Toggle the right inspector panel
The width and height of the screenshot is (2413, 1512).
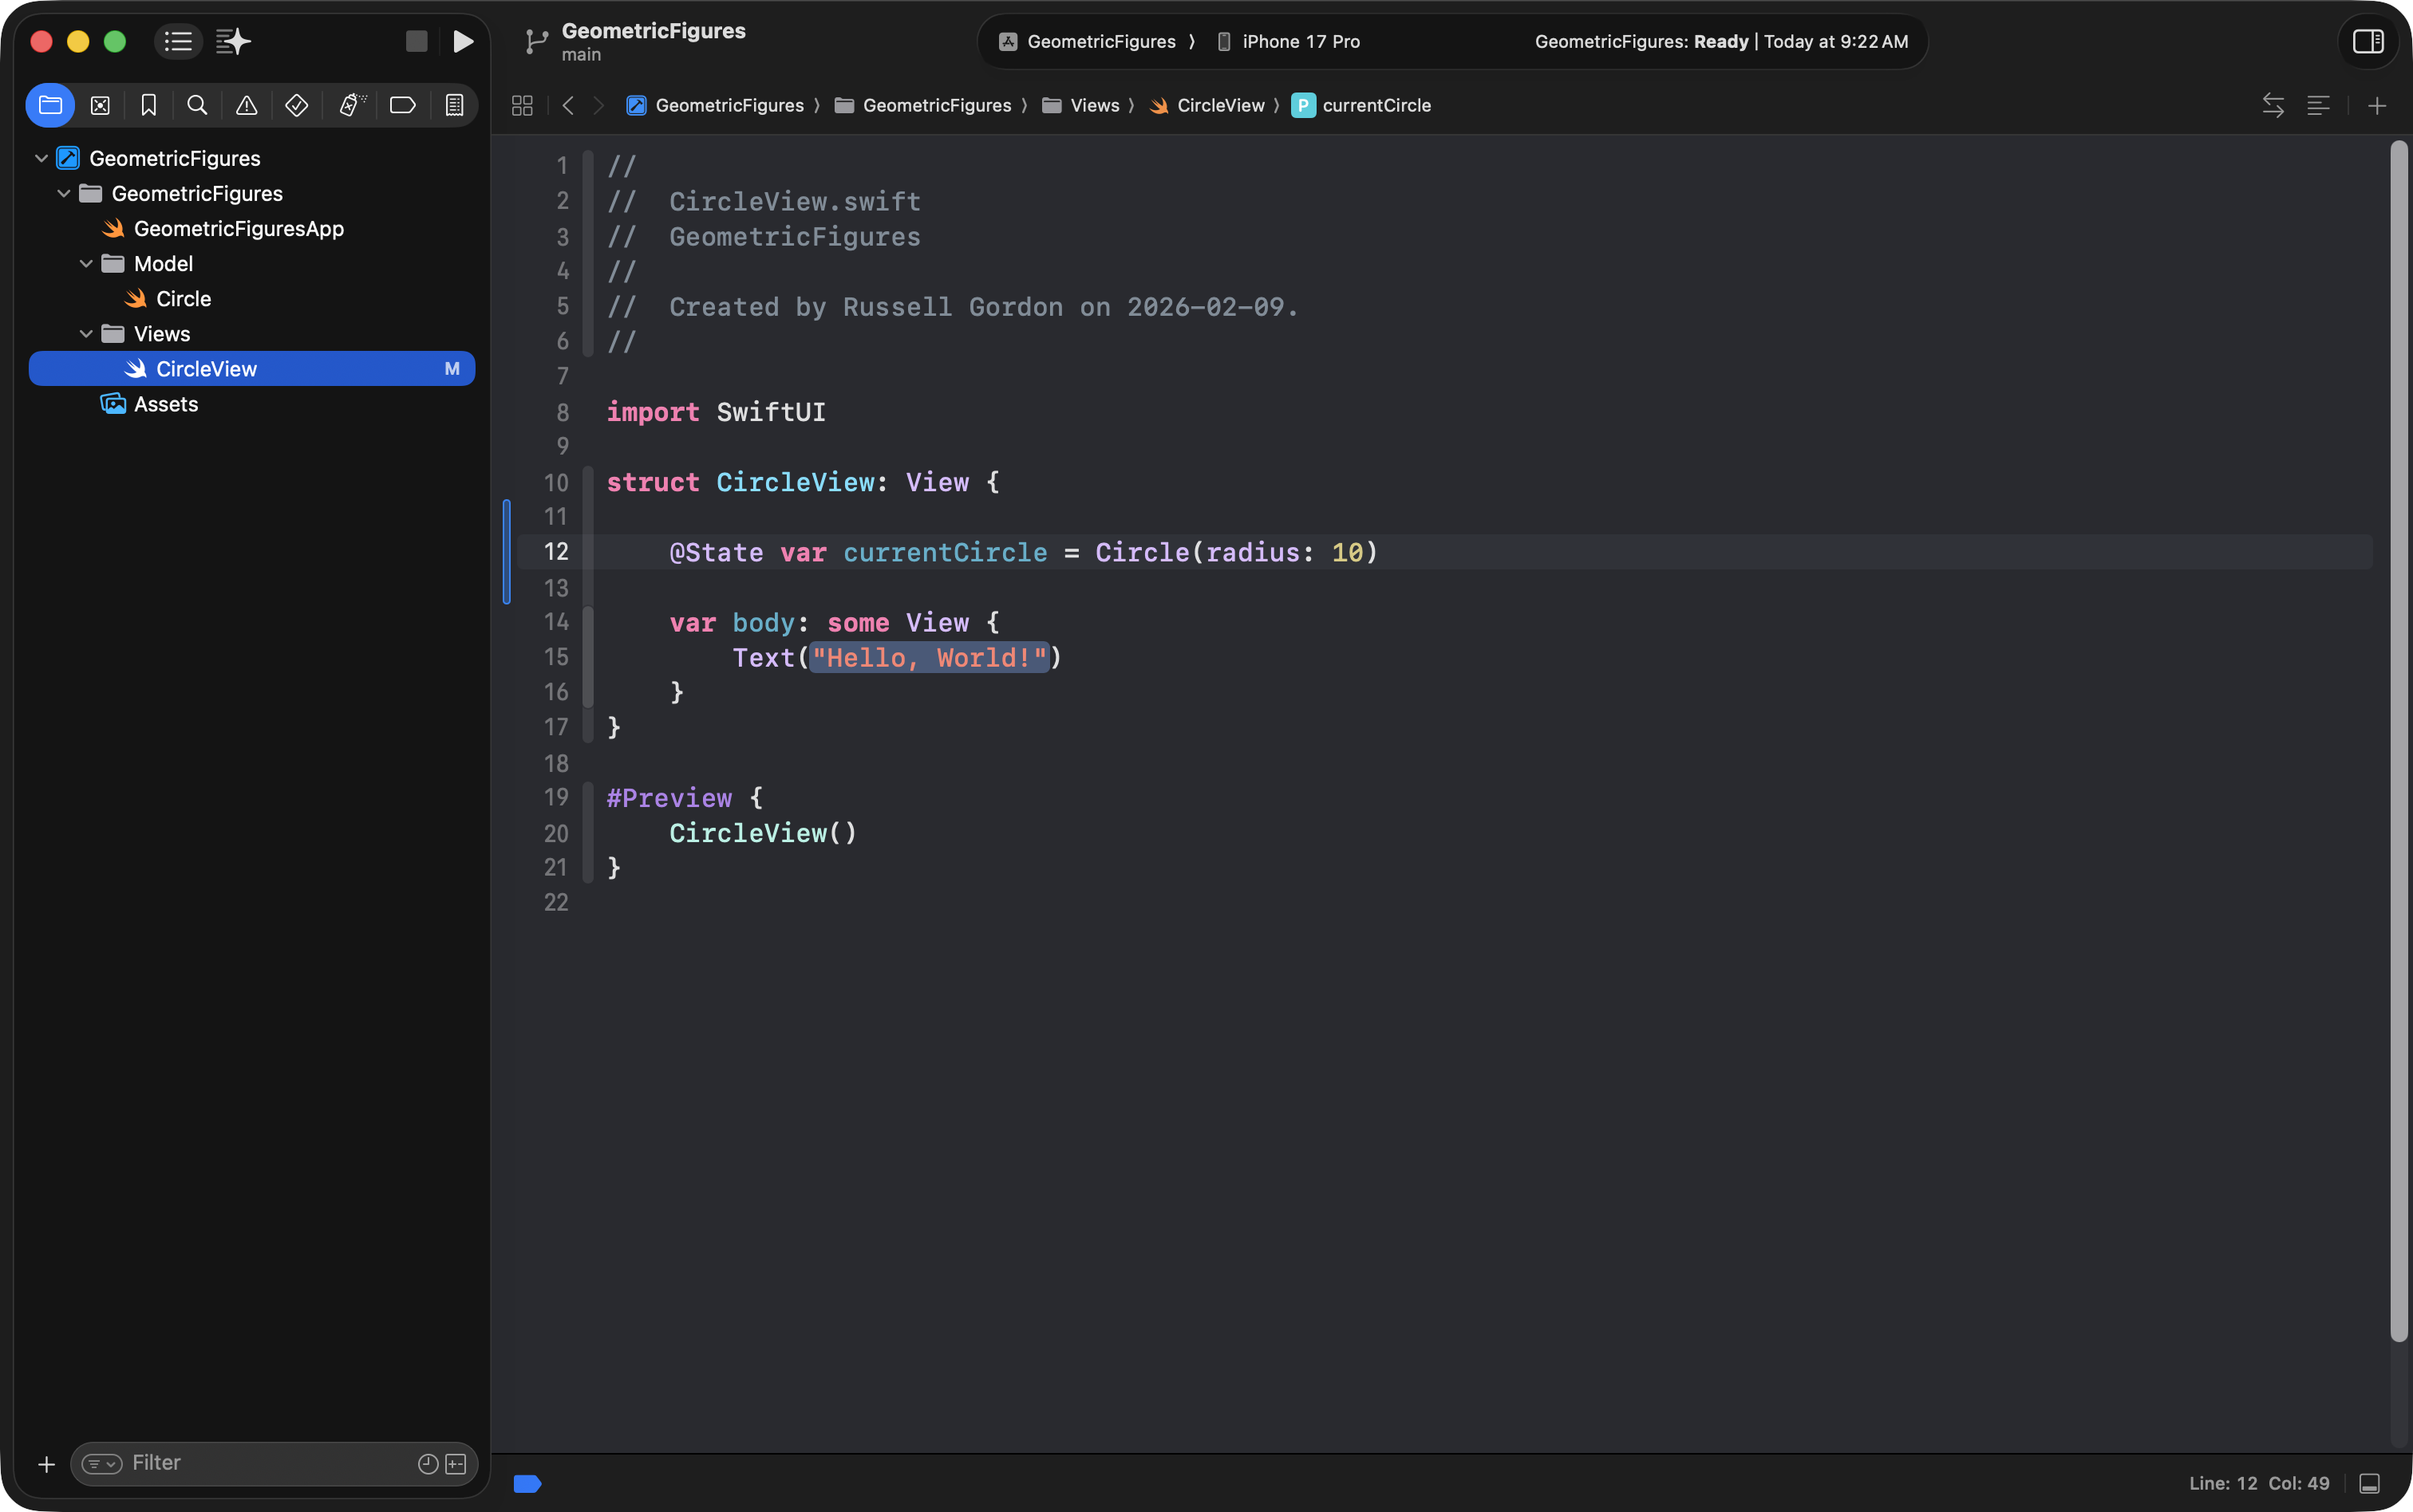2367,41
